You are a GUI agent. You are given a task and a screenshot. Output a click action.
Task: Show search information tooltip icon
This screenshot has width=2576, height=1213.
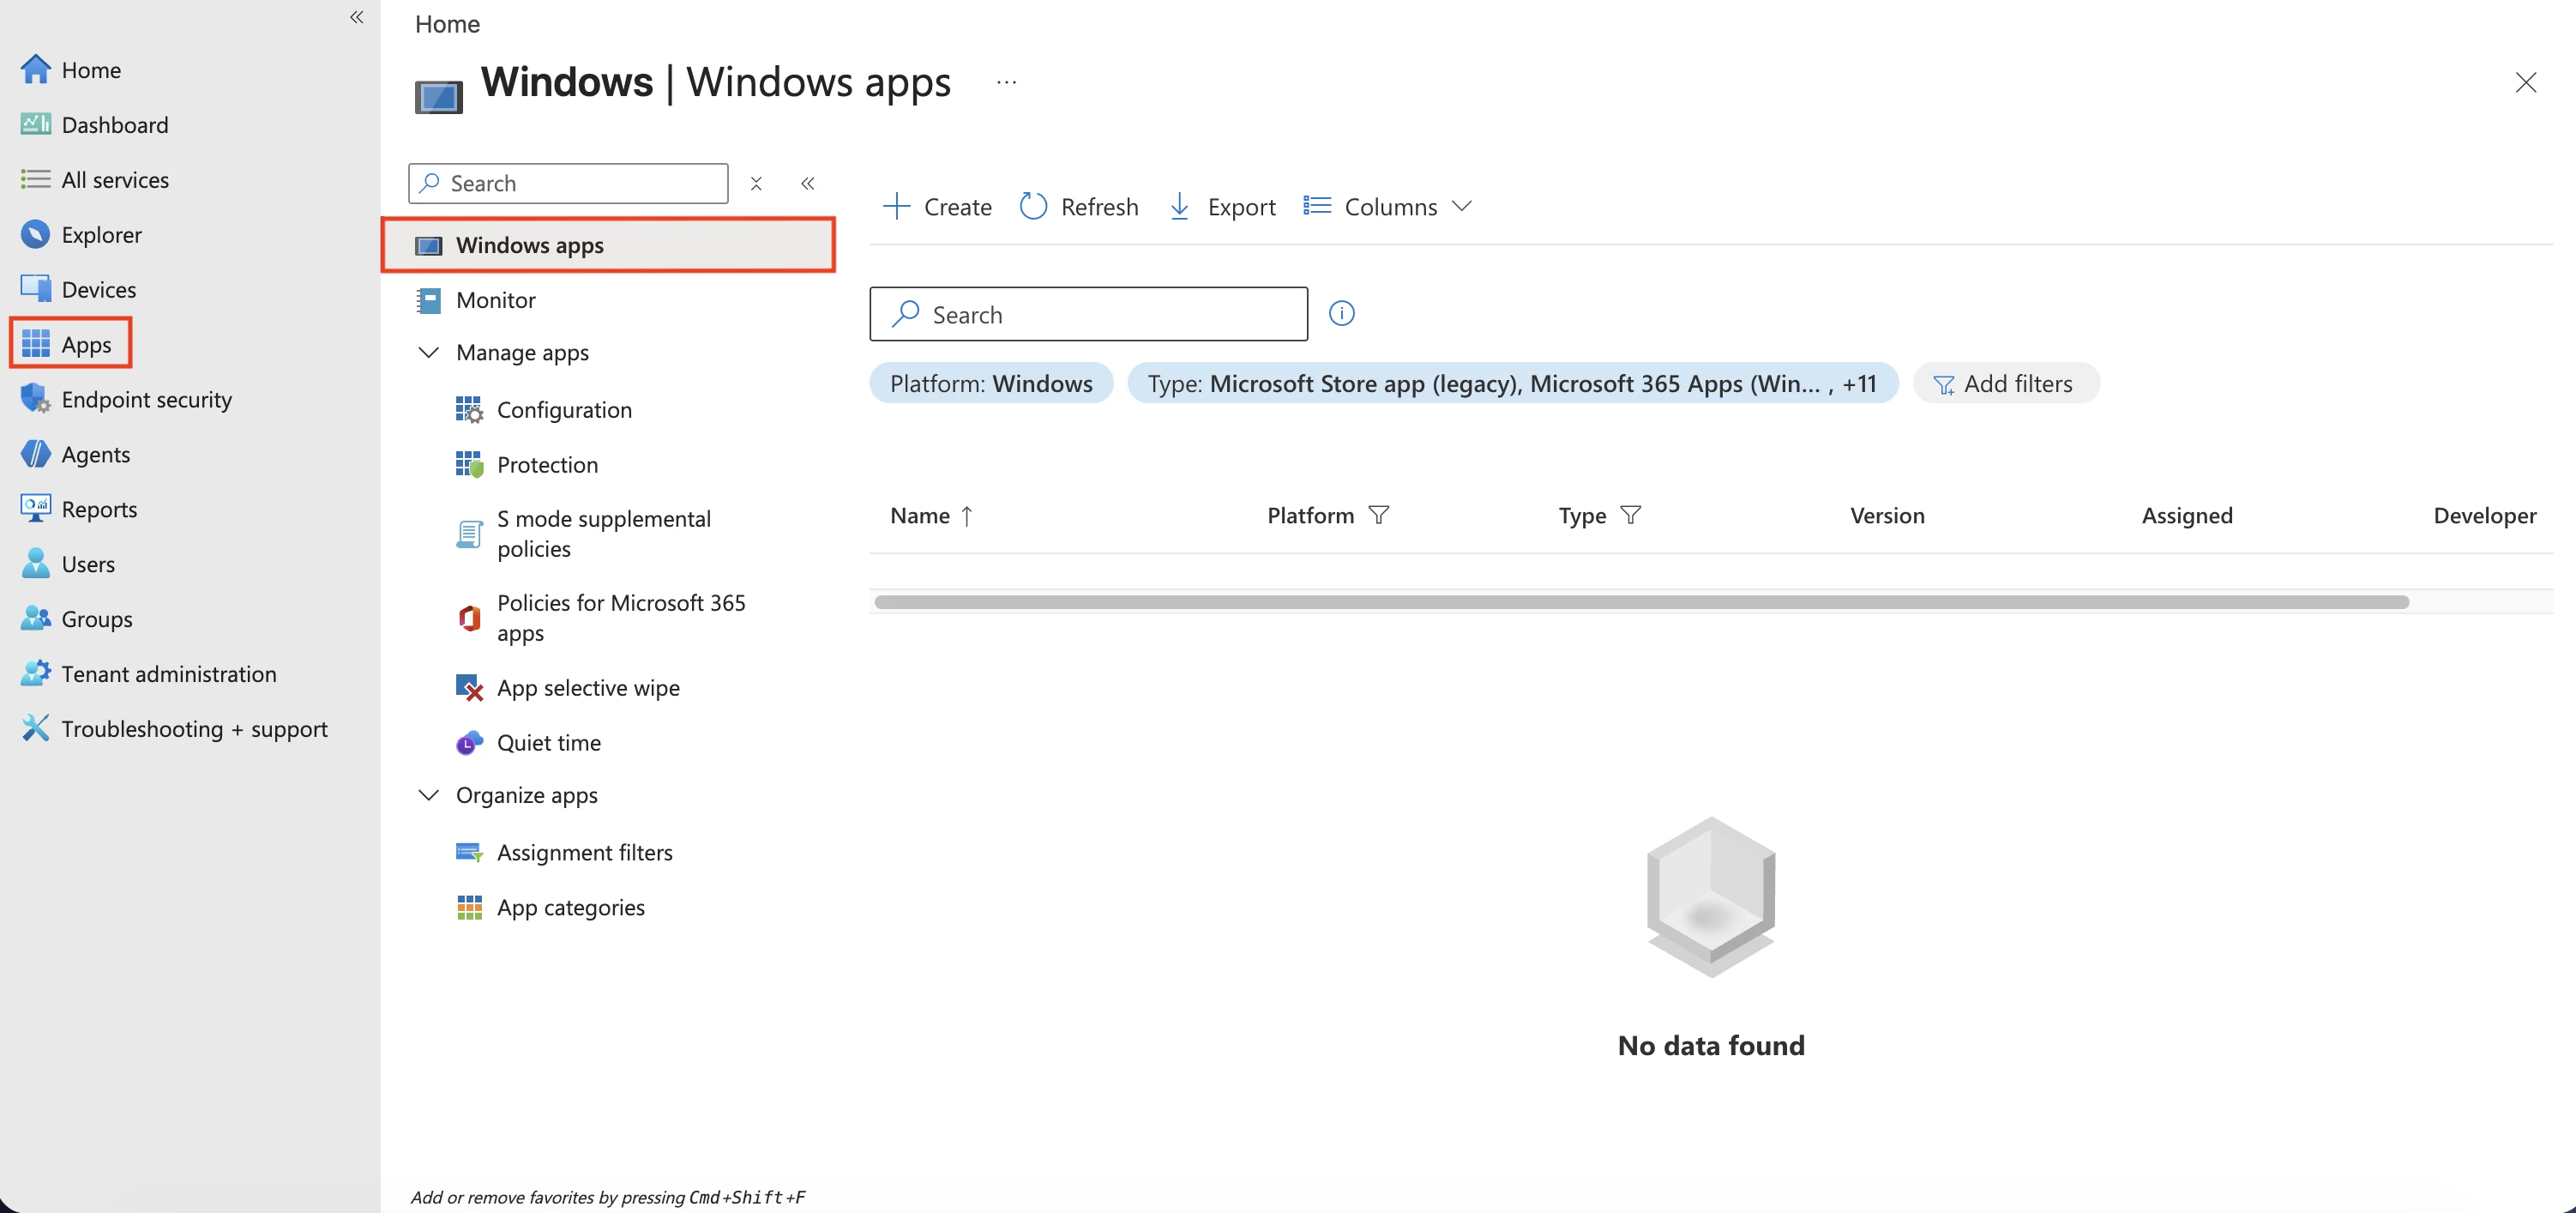click(x=1342, y=314)
